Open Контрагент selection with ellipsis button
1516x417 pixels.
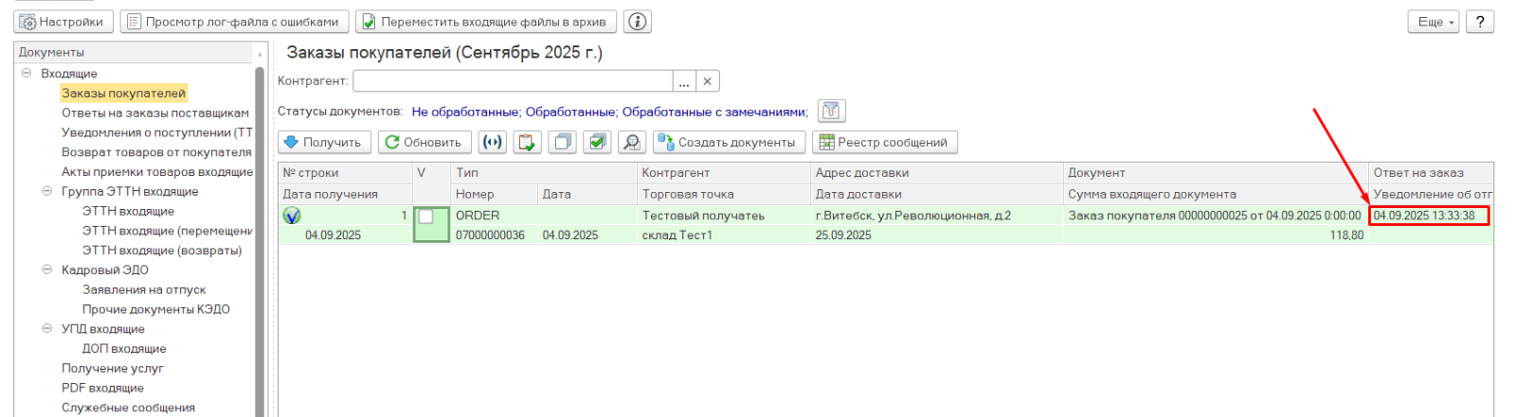(684, 81)
